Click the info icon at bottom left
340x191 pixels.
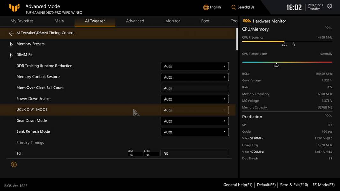pos(14,165)
